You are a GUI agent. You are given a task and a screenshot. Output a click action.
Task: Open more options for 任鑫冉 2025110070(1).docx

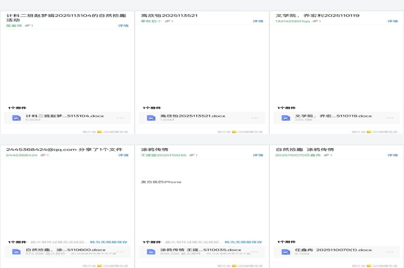(x=390, y=252)
